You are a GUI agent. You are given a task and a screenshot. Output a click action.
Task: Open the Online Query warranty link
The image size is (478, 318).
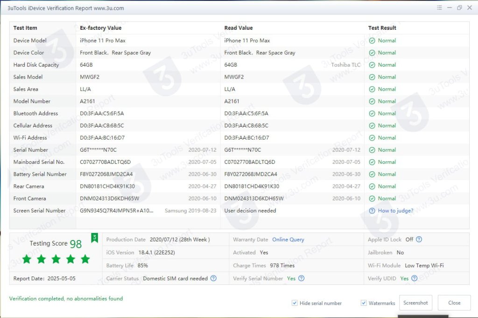click(x=288, y=240)
